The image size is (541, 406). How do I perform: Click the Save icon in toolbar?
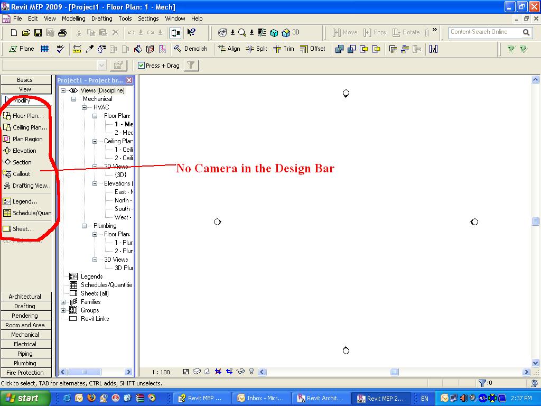coord(38,33)
